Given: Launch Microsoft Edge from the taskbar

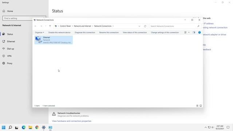Looking at the screenshot, I should (23, 127).
